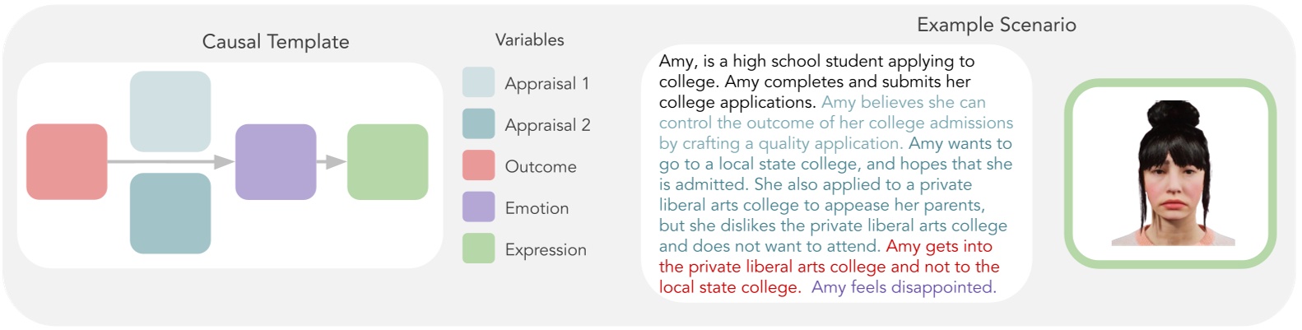Pick the Appraisal 2 legend color swatch
Image resolution: width=1302 pixels, height=330 pixels.
(478, 124)
